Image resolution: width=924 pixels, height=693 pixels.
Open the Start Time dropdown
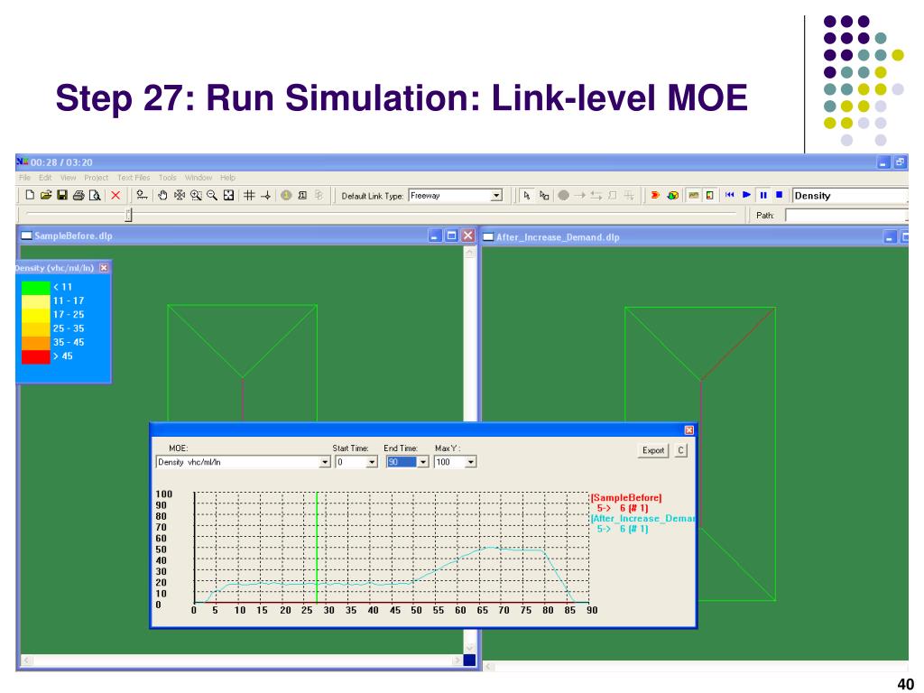(372, 462)
